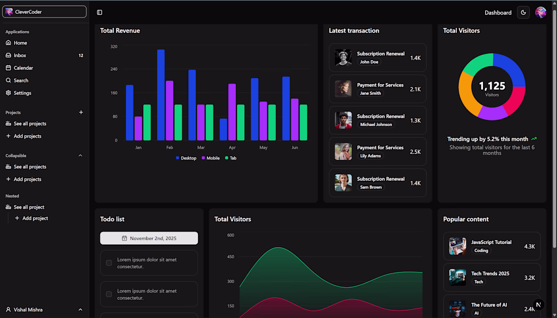This screenshot has height=318, width=557.
Task: Click the Inbox 12 count badge
Action: point(81,55)
